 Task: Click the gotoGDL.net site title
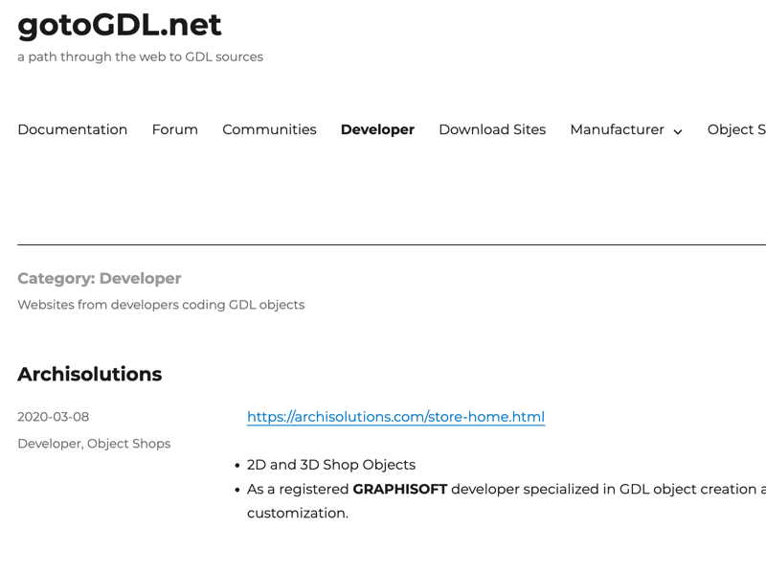(x=120, y=24)
